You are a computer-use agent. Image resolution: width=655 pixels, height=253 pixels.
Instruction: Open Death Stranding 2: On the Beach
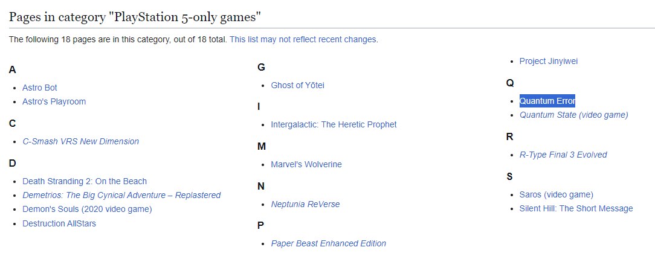click(x=85, y=181)
